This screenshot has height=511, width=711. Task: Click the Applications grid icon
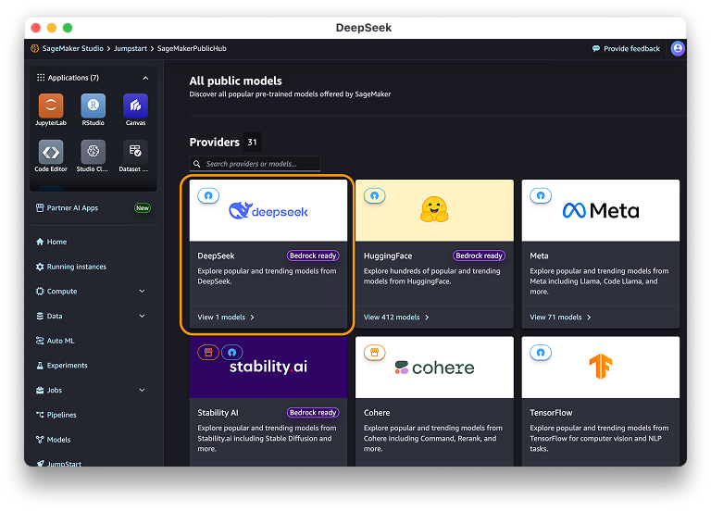(x=41, y=78)
